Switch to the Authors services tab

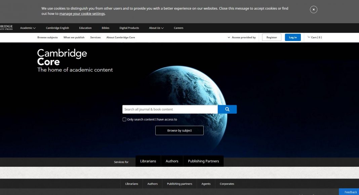pyautogui.click(x=172, y=161)
